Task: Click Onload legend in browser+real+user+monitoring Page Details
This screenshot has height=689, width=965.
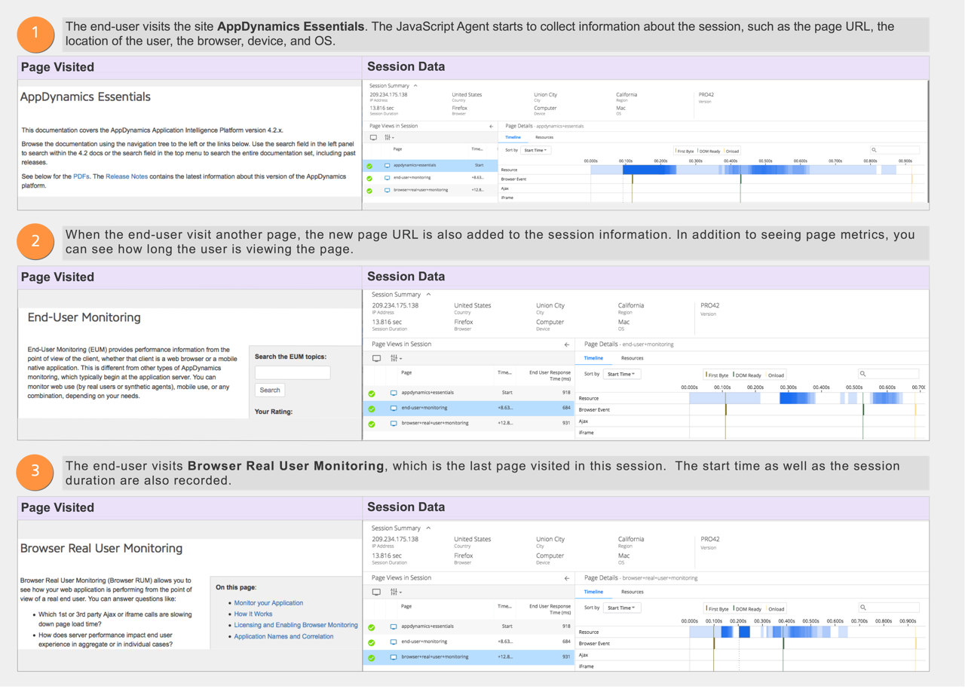Action: tap(776, 609)
